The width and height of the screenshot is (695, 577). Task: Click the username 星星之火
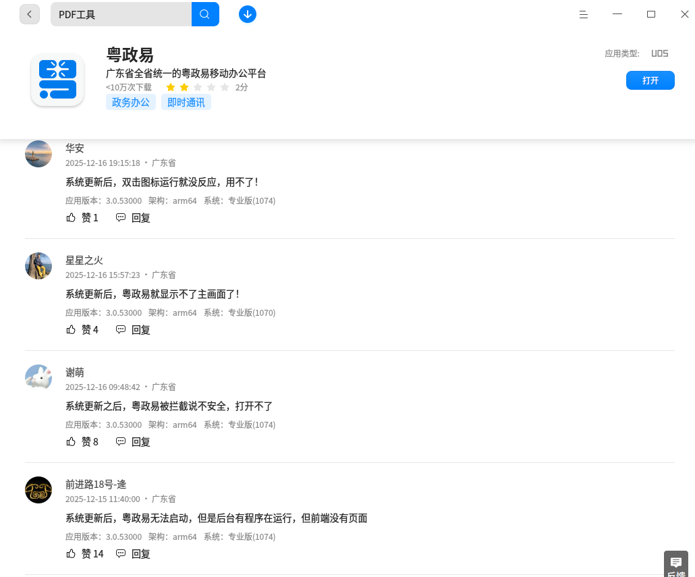84,260
